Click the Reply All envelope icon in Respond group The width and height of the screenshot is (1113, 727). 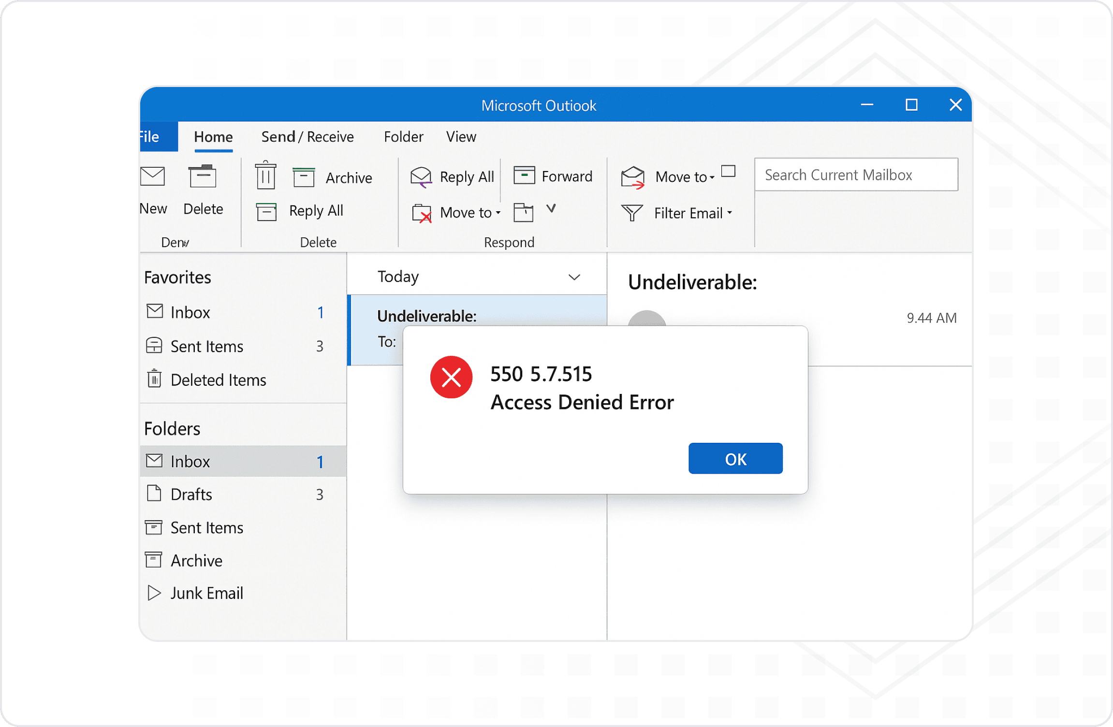(421, 177)
